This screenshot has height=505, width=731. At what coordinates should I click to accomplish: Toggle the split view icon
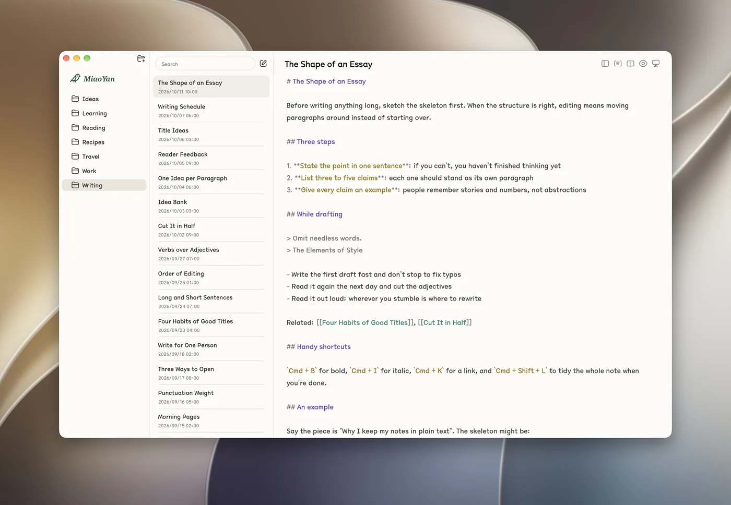click(631, 64)
